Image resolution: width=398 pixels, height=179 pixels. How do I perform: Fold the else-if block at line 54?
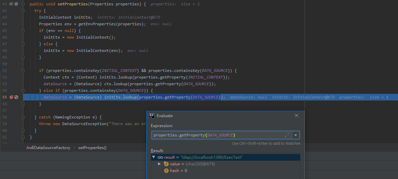pyautogui.click(x=23, y=90)
